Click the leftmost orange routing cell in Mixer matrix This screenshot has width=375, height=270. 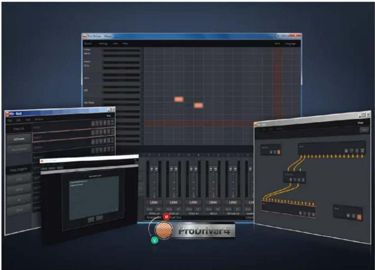tap(179, 99)
